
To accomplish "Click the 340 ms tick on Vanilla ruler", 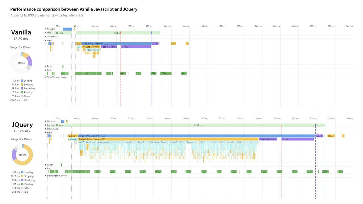I will tap(349, 26).
